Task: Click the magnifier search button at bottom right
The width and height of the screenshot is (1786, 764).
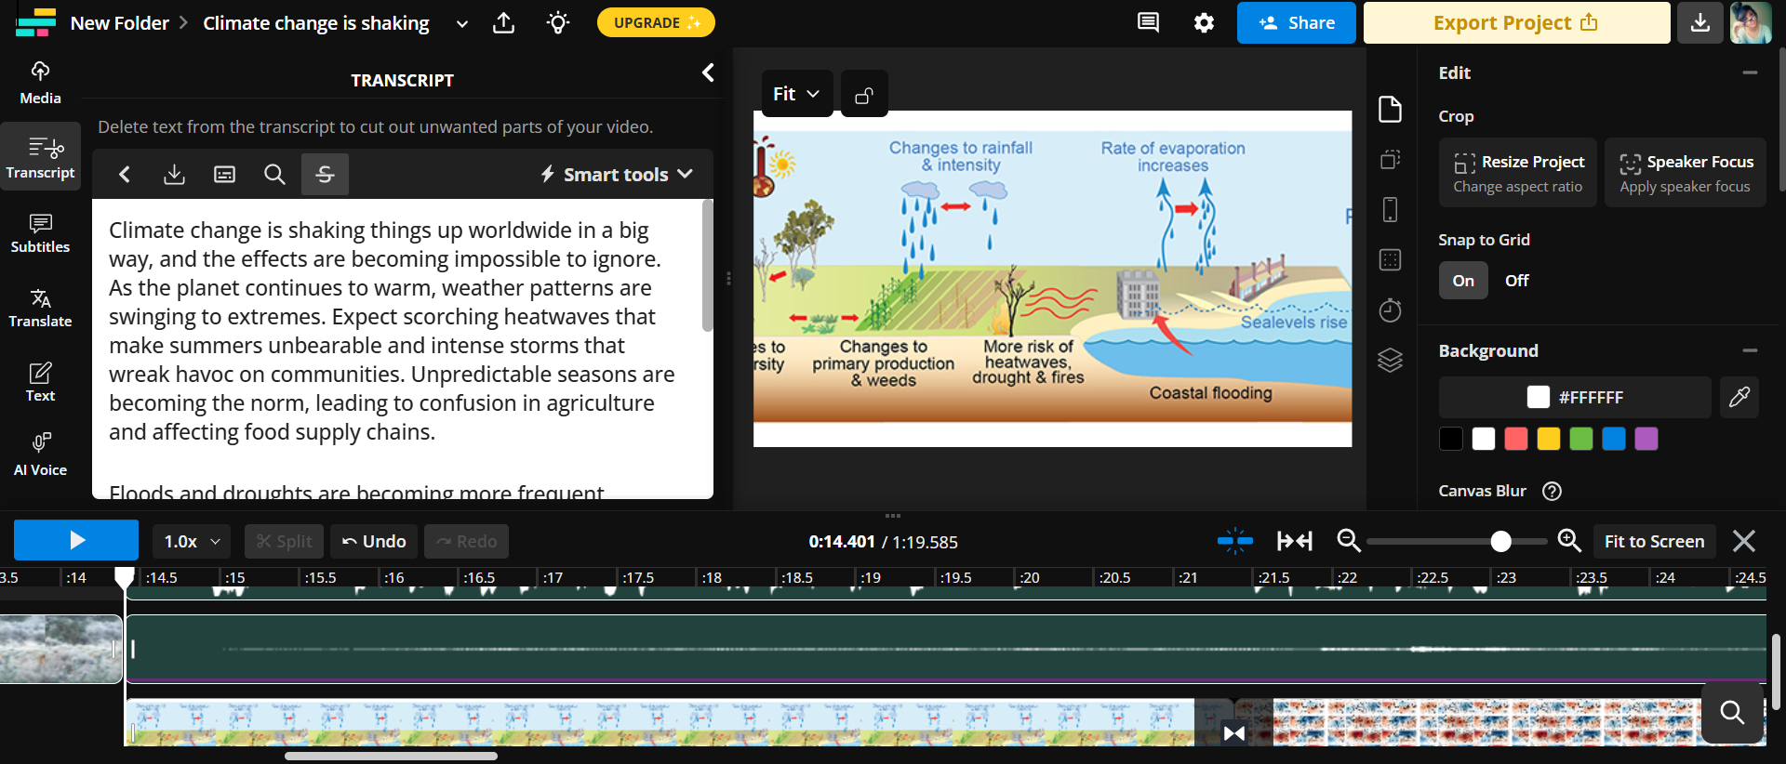Action: pos(1732,713)
